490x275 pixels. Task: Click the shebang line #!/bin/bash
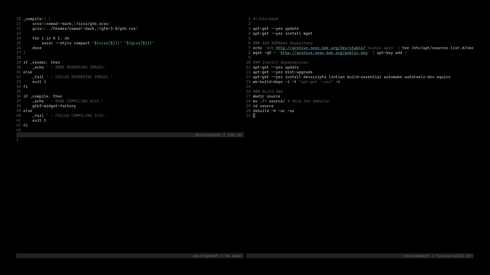(265, 19)
